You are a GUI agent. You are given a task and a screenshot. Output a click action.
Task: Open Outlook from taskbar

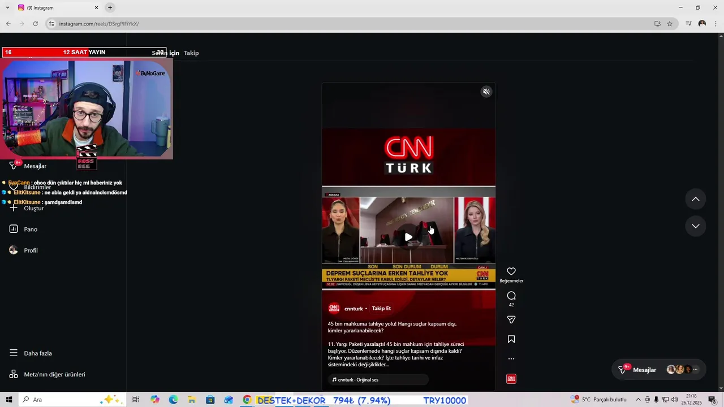point(229,400)
